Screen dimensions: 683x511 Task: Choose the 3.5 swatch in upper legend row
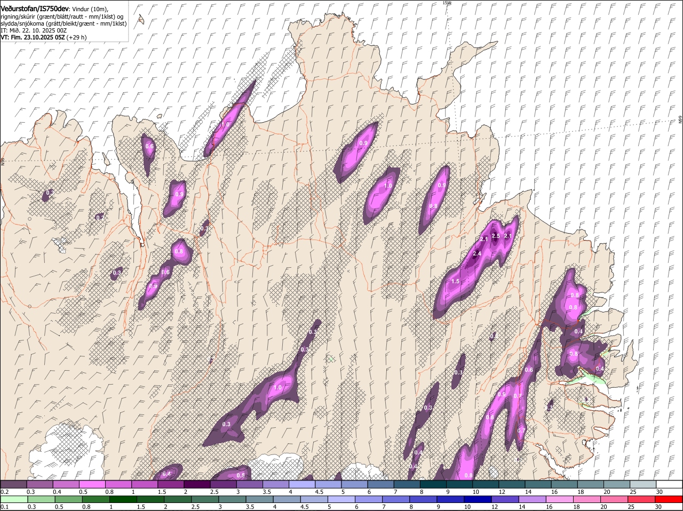click(x=276, y=484)
